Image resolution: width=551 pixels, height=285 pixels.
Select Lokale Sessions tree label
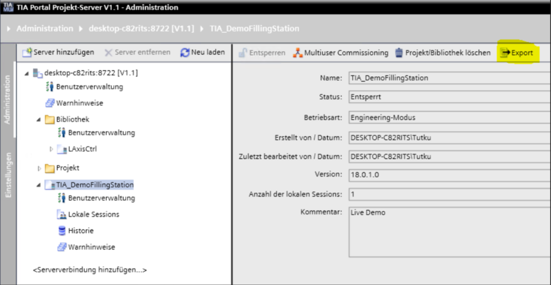tap(94, 214)
